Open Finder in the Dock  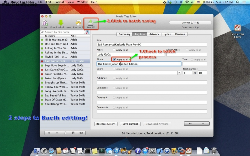(37, 150)
